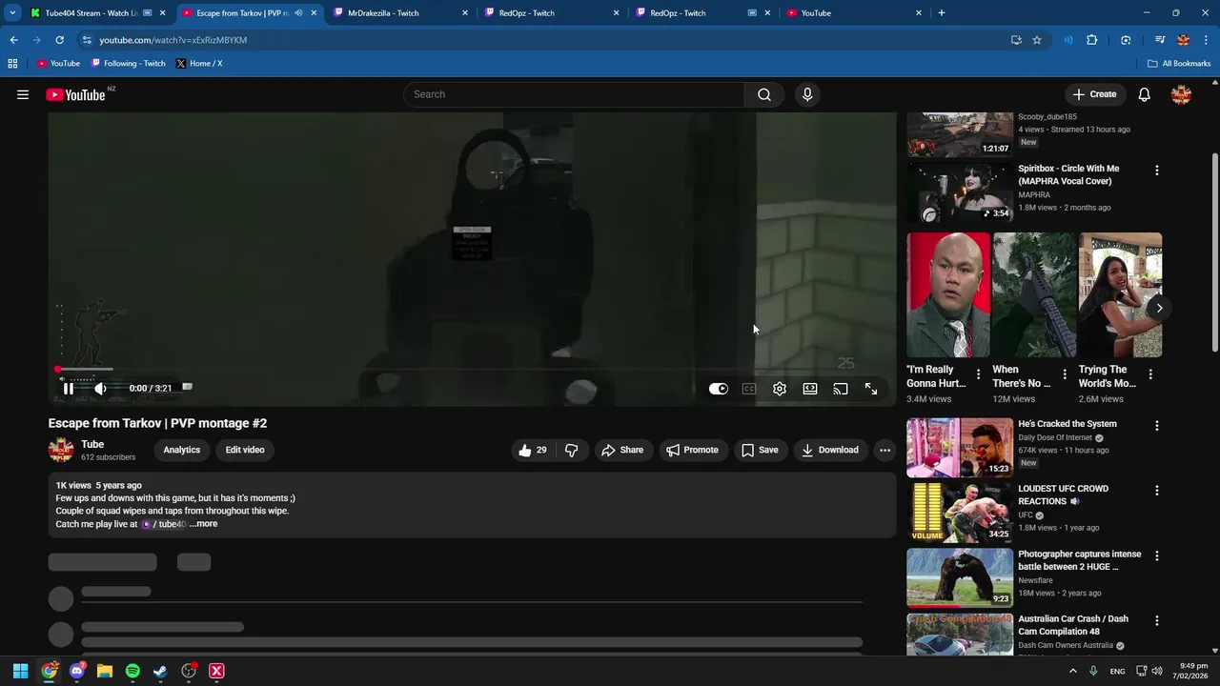Open YouTube notifications bell
The width and height of the screenshot is (1220, 686).
pos(1145,94)
